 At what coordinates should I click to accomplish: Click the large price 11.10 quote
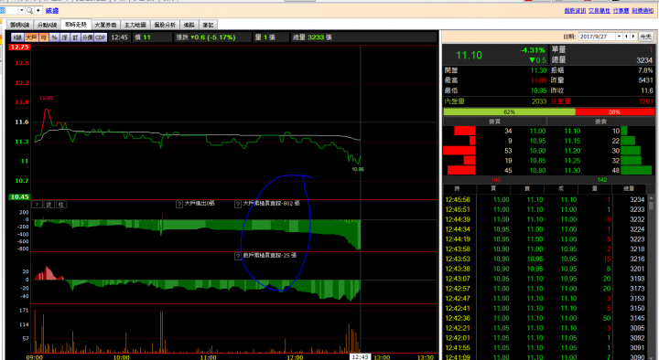coord(469,55)
